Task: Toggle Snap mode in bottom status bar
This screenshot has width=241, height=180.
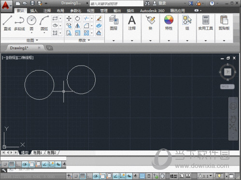Action: click(76, 176)
